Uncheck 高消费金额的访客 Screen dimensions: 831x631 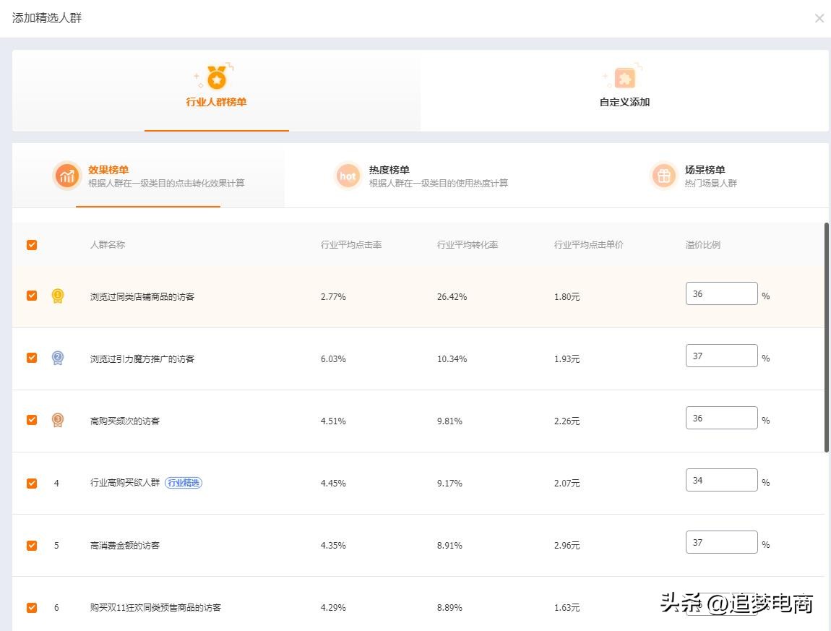(31, 544)
